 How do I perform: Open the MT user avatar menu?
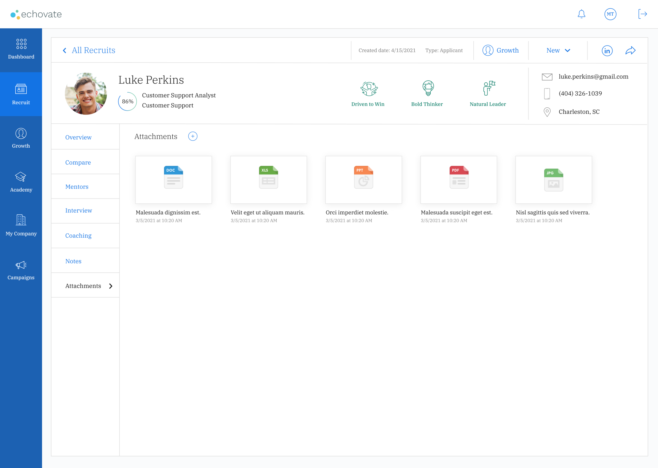(x=610, y=14)
